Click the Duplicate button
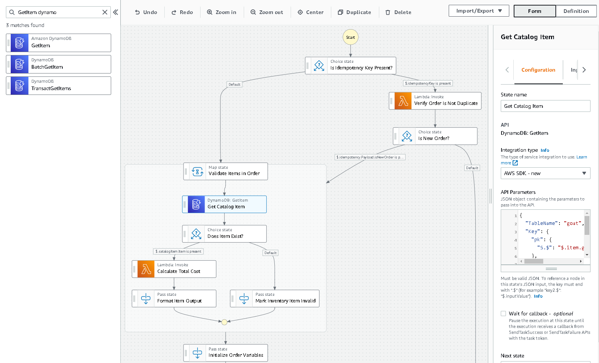 click(355, 12)
